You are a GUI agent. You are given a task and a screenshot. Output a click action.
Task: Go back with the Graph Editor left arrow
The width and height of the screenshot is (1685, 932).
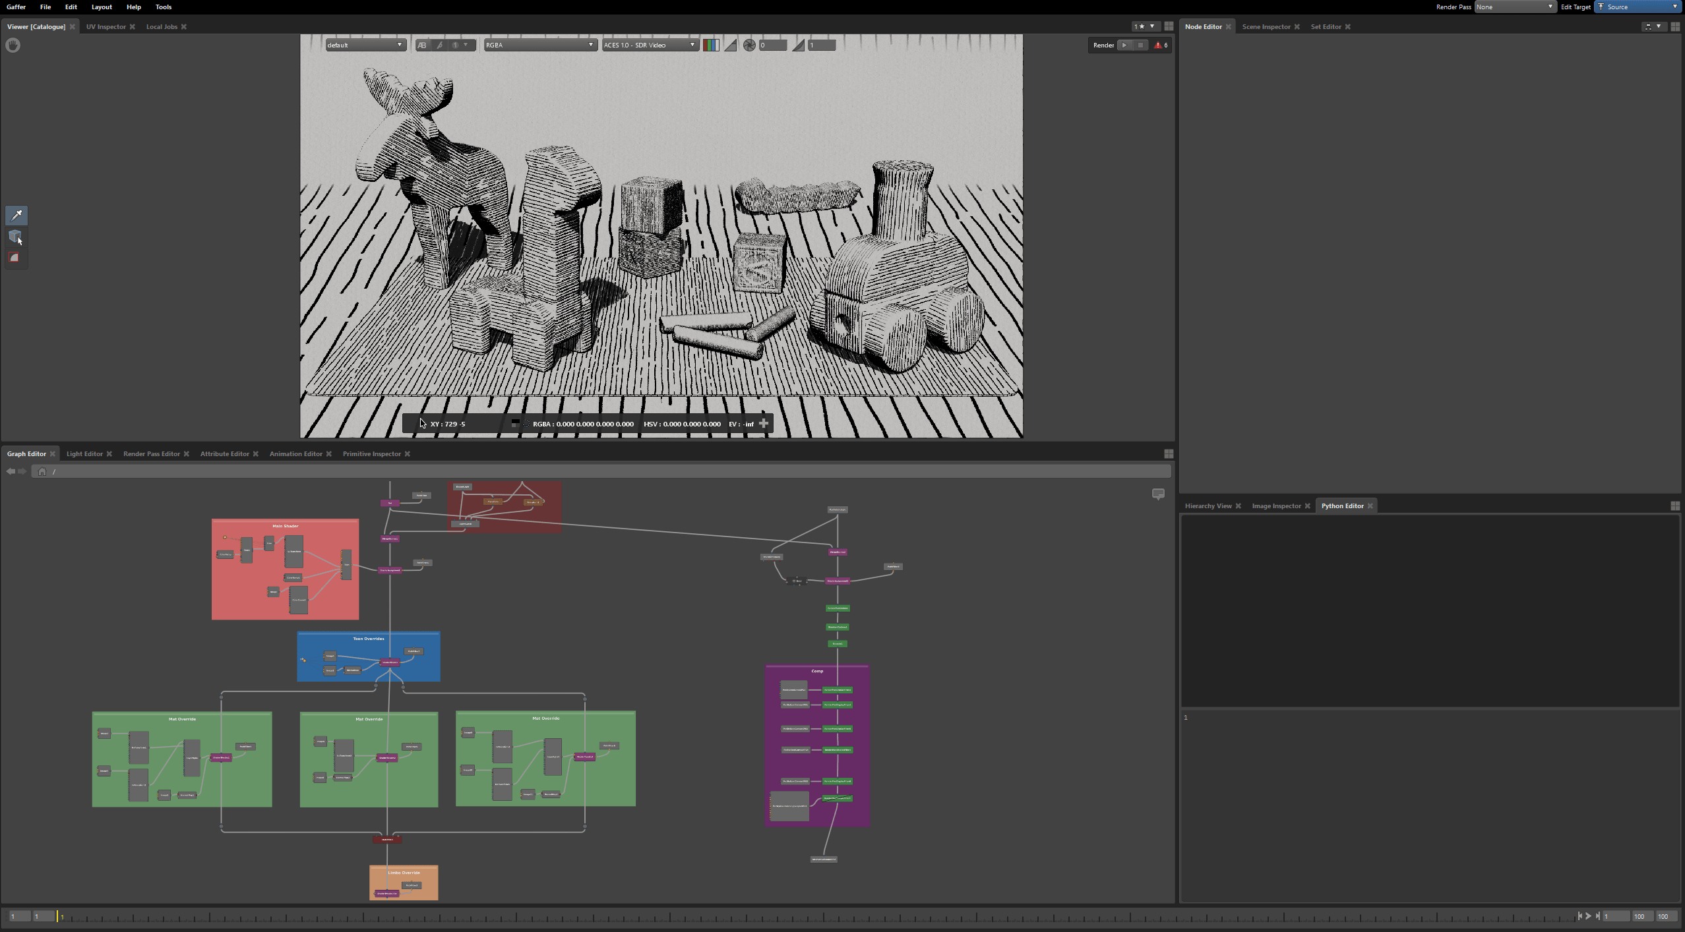pyautogui.click(x=11, y=471)
